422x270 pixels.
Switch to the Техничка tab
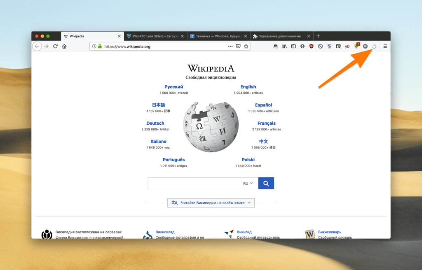pos(218,36)
